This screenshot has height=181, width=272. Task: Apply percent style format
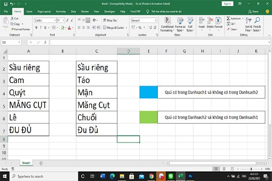[x=140, y=28]
